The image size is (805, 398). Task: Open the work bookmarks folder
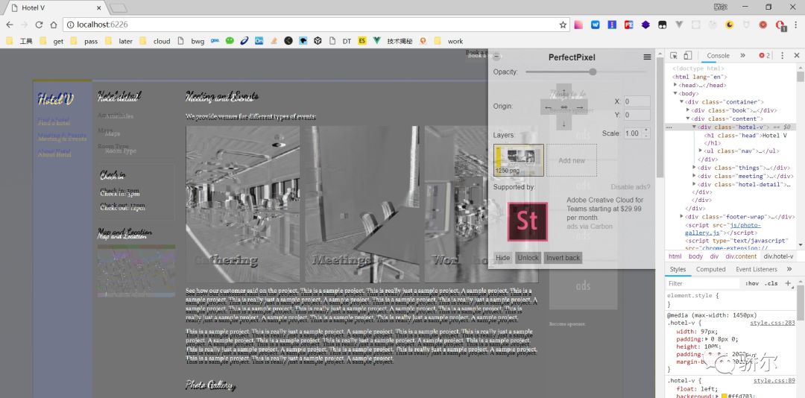(x=448, y=41)
